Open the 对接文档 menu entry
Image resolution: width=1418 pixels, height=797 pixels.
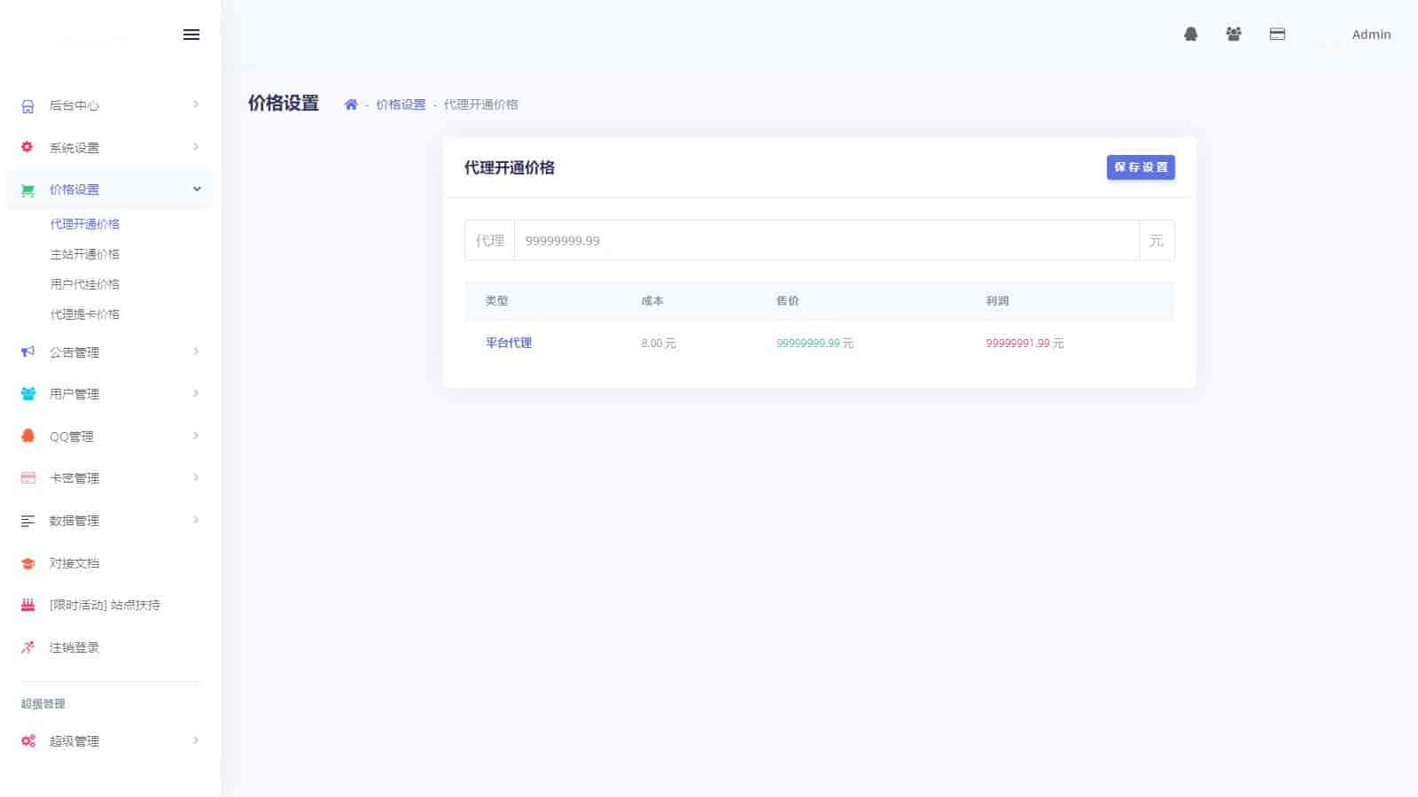(74, 563)
